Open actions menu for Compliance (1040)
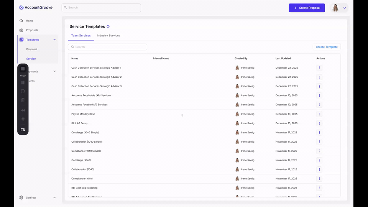The width and height of the screenshot is (368, 207). point(319,179)
